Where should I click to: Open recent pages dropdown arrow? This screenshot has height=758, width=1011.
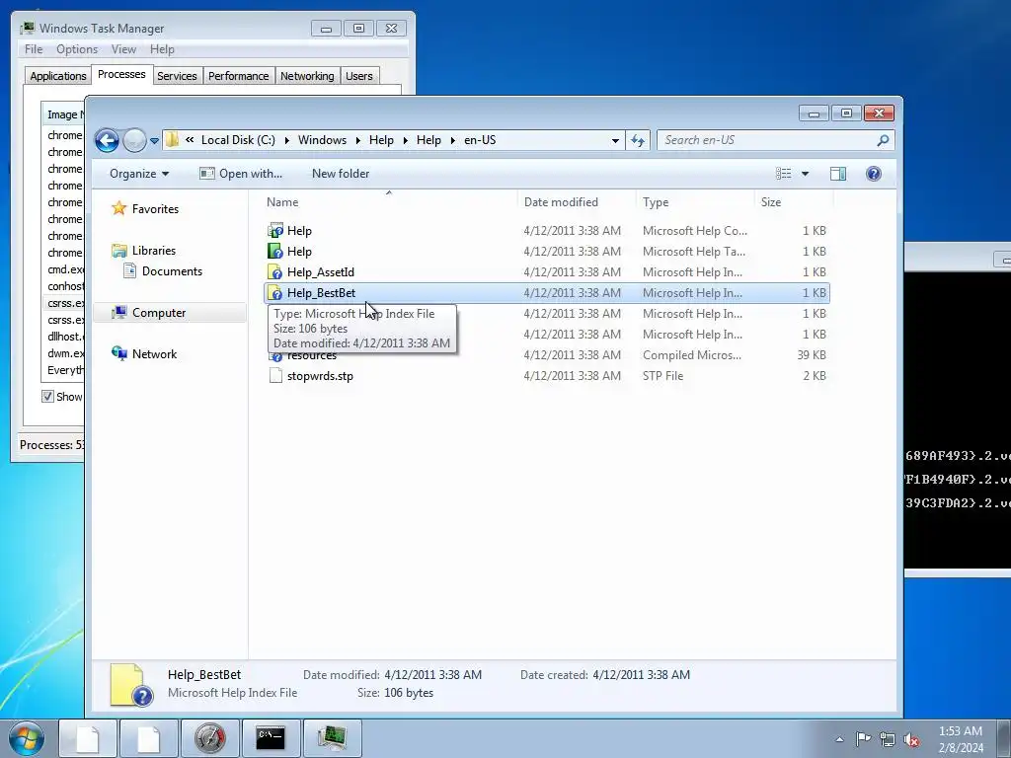(x=154, y=140)
